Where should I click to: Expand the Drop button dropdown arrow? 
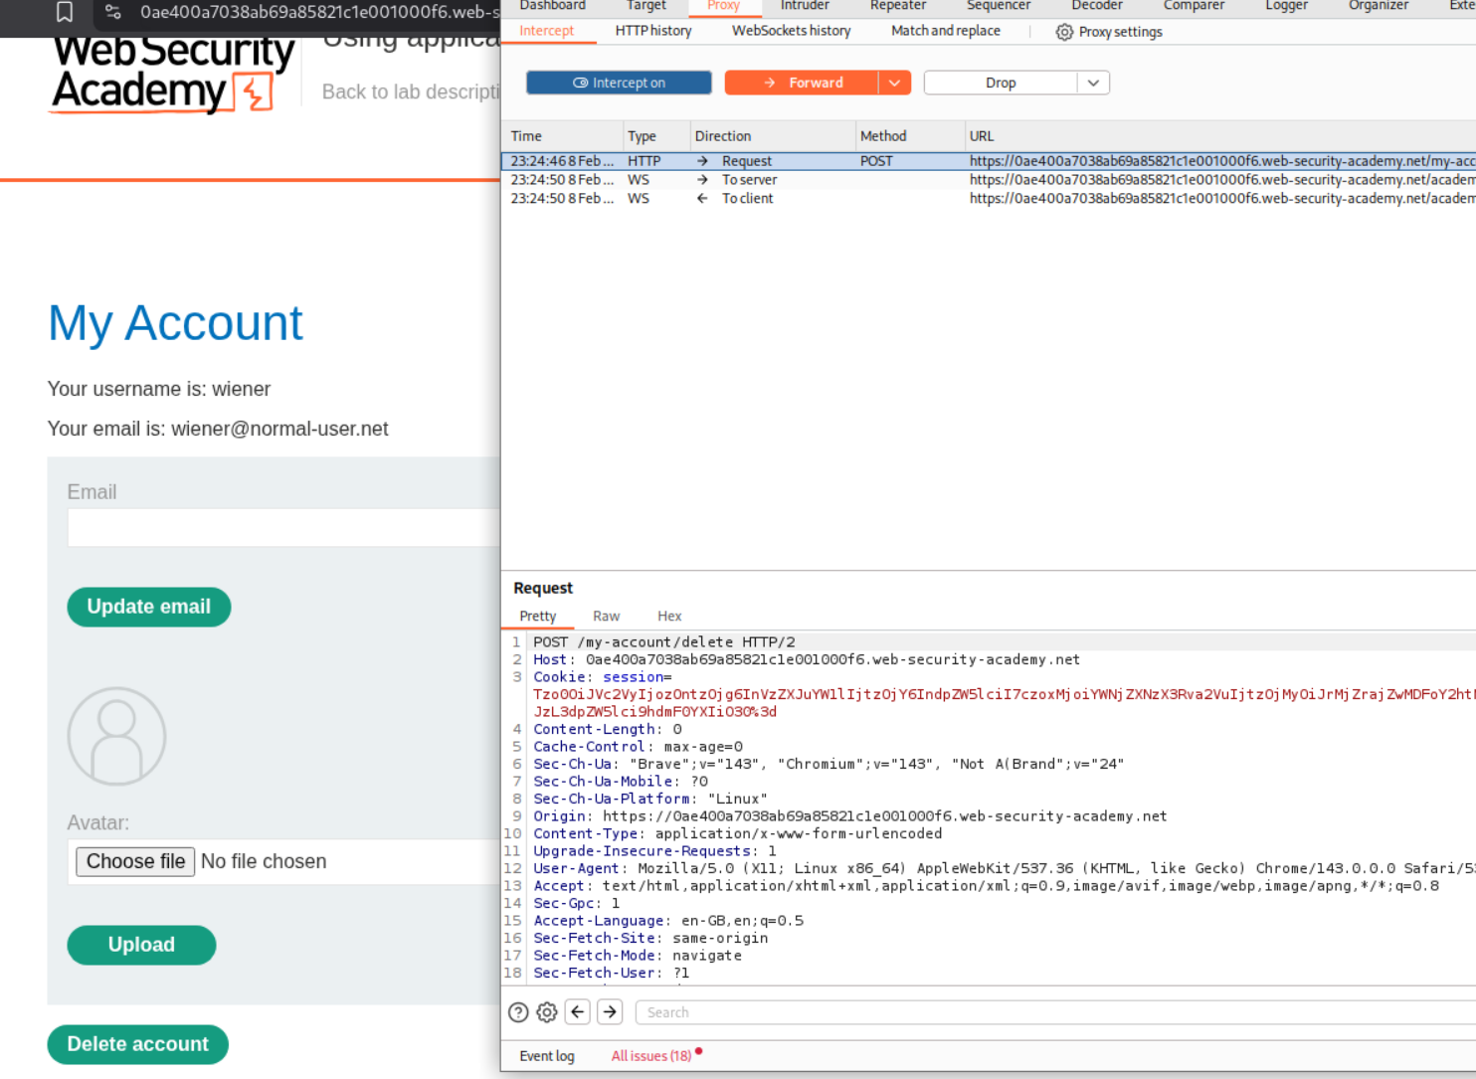click(1093, 83)
